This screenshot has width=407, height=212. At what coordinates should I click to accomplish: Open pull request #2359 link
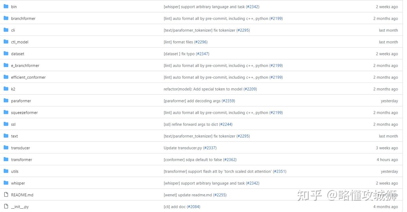(x=228, y=101)
